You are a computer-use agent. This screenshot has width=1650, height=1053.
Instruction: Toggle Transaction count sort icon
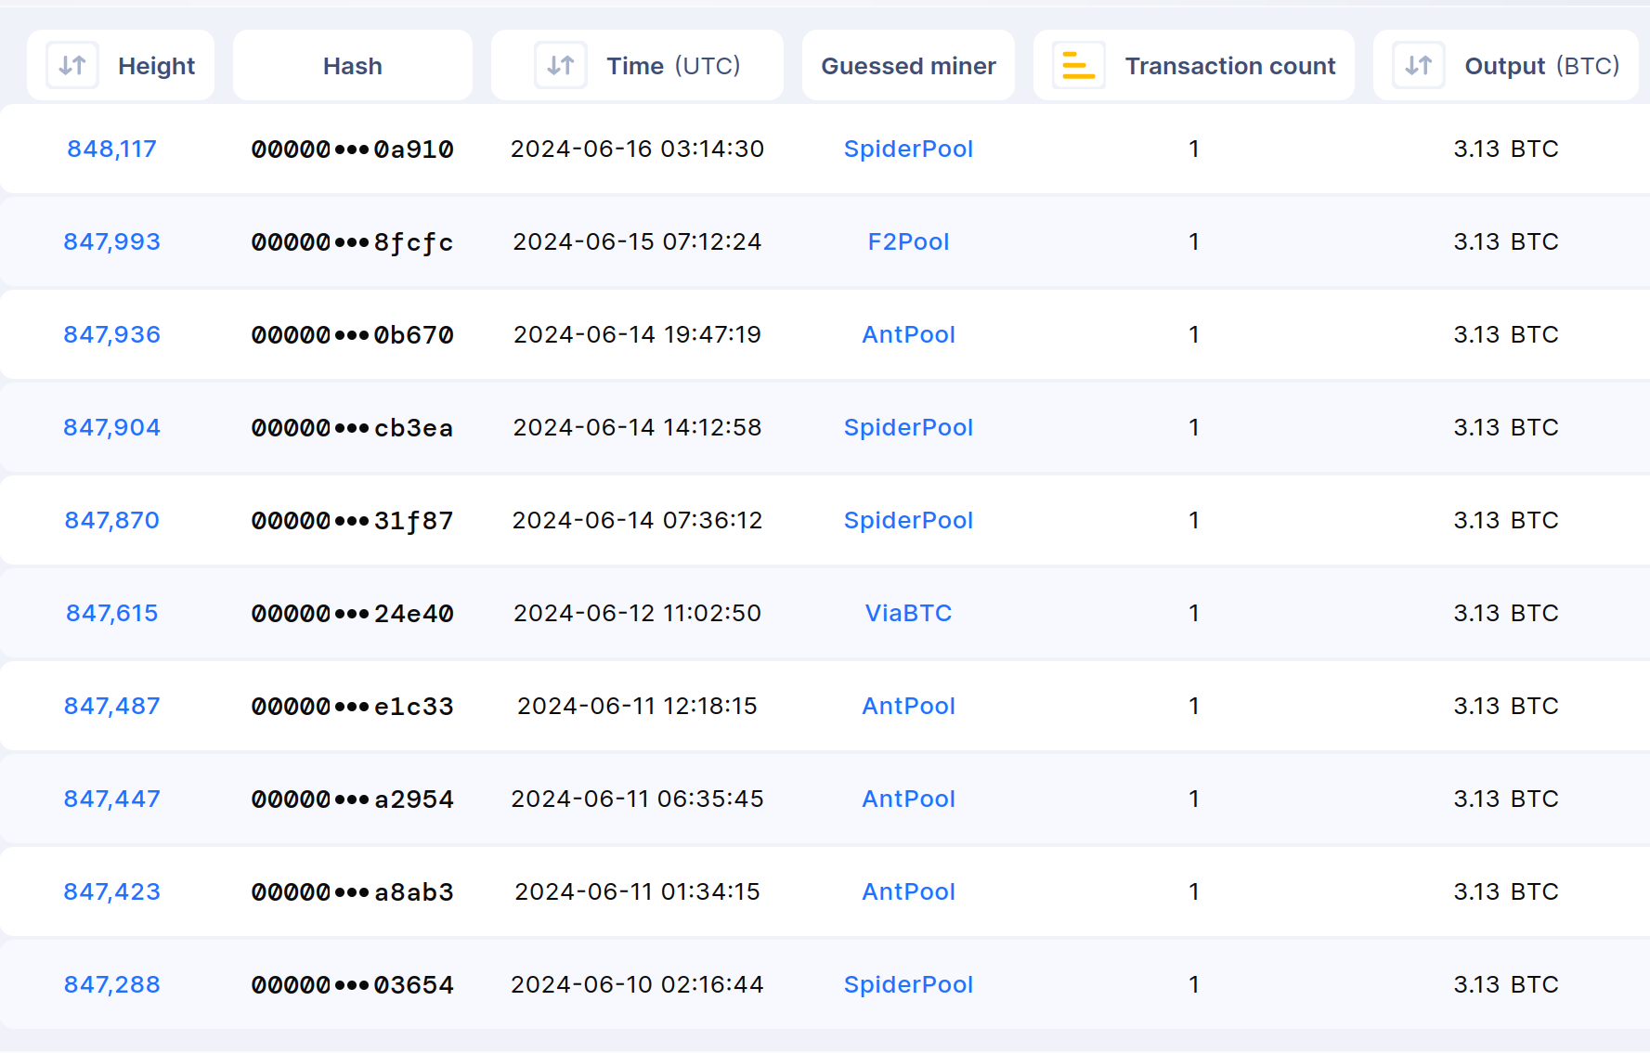[1079, 66]
